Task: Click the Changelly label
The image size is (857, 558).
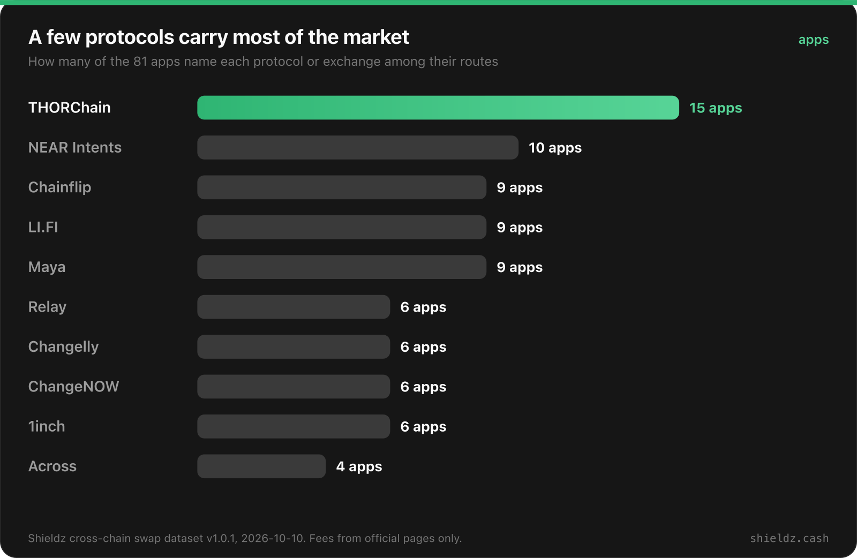Action: 63,347
